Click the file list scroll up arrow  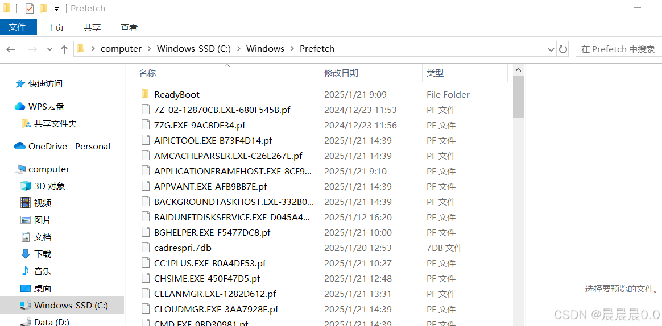pos(519,70)
